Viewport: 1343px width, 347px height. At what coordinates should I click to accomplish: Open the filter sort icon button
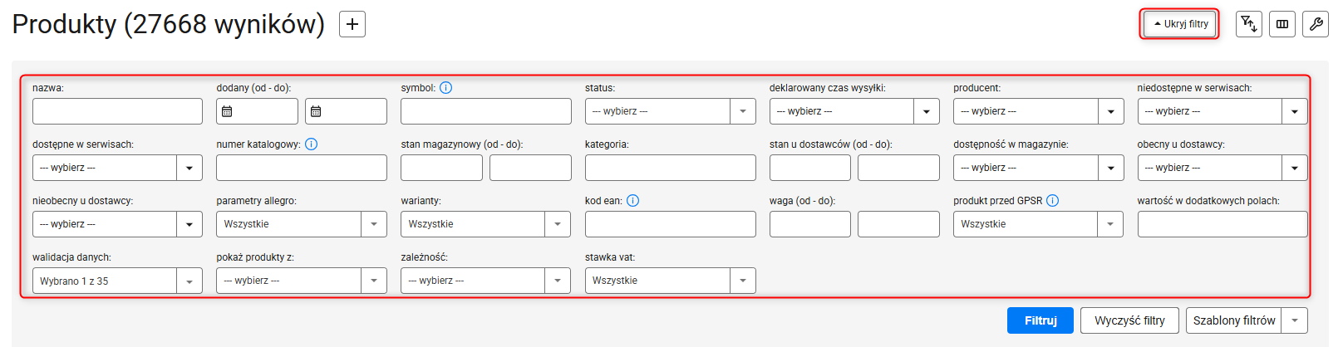click(x=1248, y=24)
